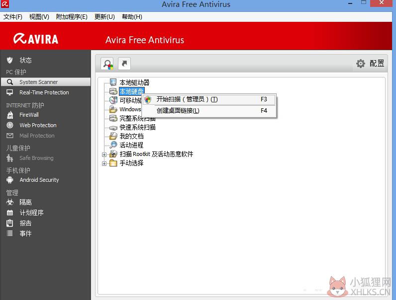Open the Web Protection section

(38, 125)
